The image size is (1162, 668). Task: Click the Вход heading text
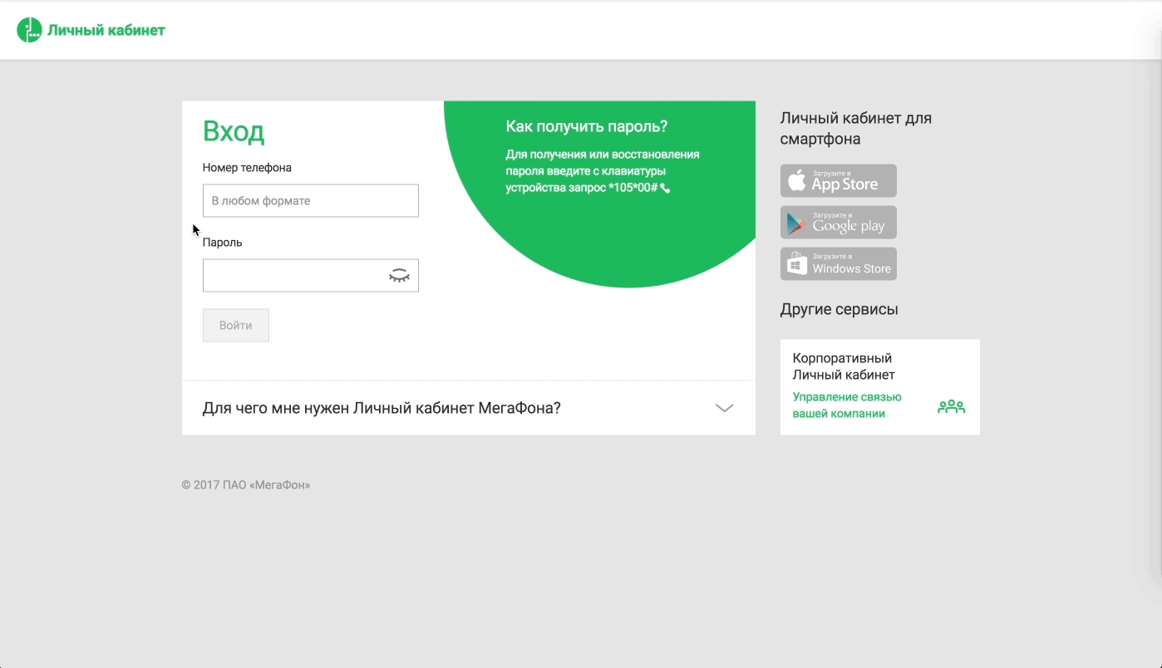[x=234, y=131]
